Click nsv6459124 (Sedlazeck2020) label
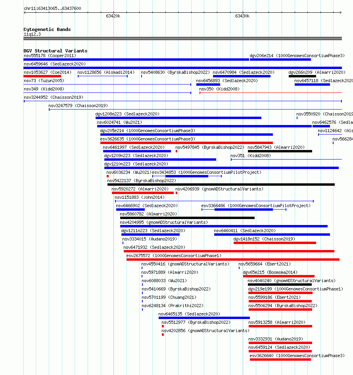The width and height of the screenshot is (353, 375). click(x=279, y=348)
